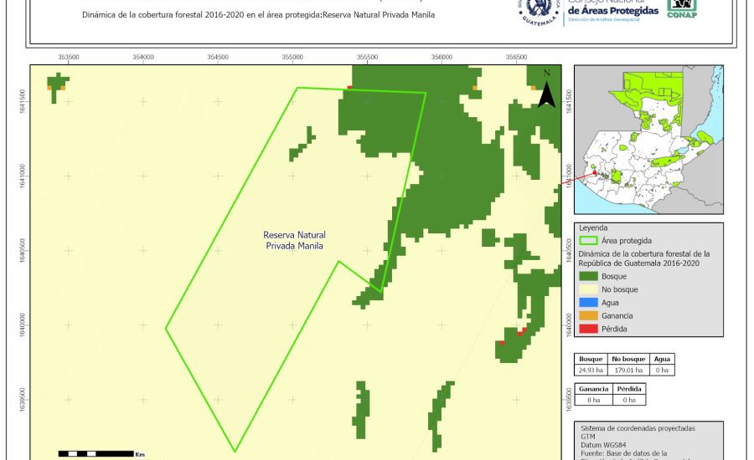The width and height of the screenshot is (754, 460).
Task: Click the Pérdida 0 ha value cell
Action: [628, 401]
